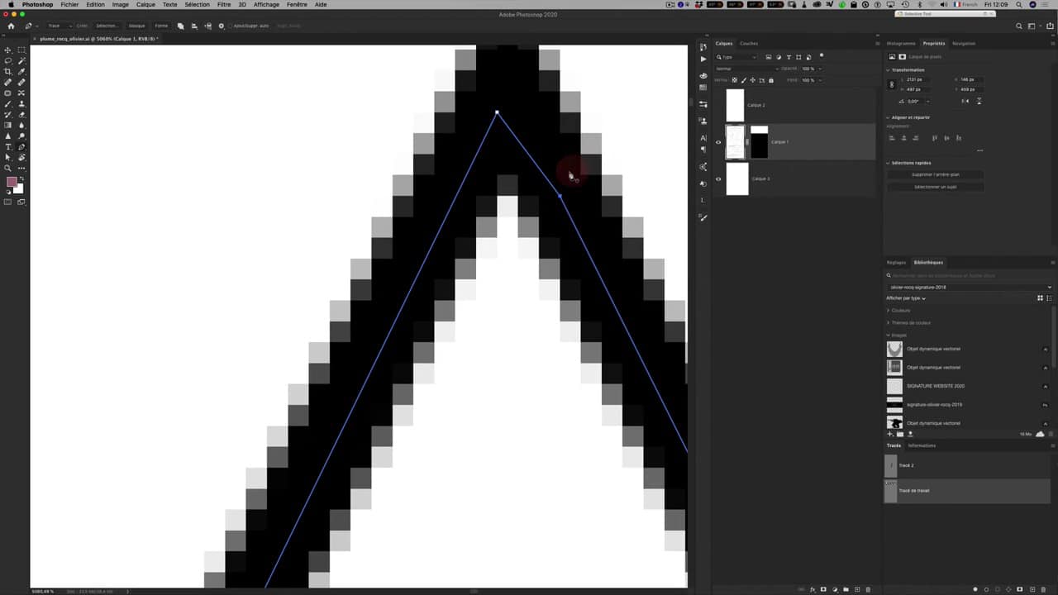Open the Filtre menu
This screenshot has height=595, width=1058.
coord(224,4)
